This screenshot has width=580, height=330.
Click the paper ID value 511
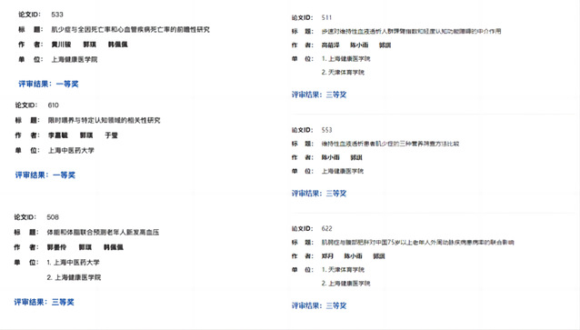pos(326,18)
